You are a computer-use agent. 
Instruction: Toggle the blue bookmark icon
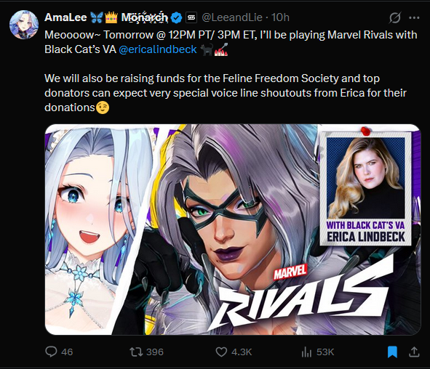coord(392,352)
